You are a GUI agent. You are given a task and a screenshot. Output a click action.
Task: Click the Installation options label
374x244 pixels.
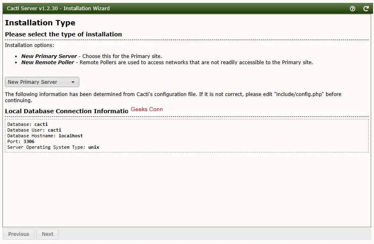click(x=29, y=45)
